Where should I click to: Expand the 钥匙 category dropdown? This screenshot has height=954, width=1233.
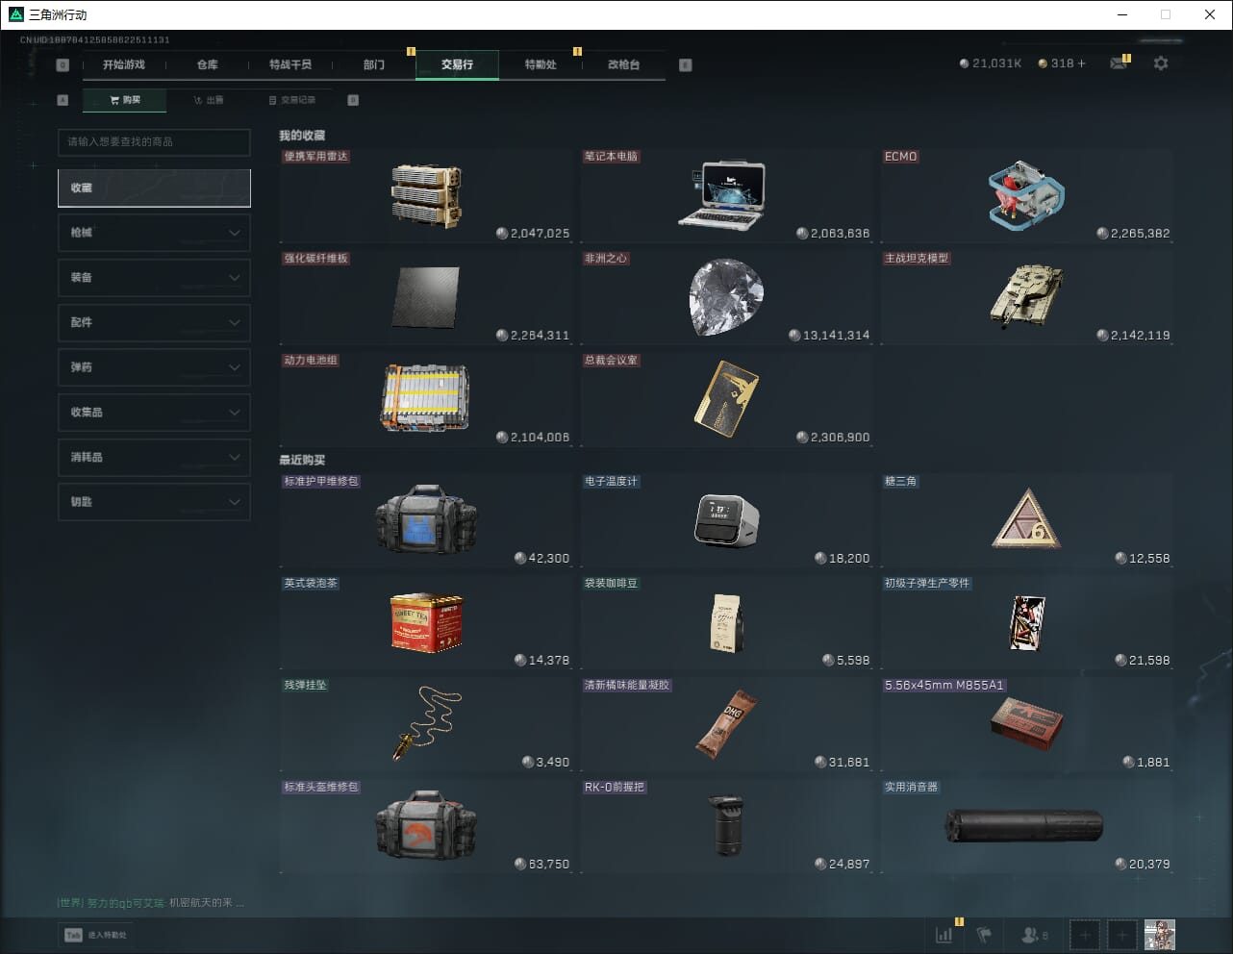pyautogui.click(x=154, y=502)
